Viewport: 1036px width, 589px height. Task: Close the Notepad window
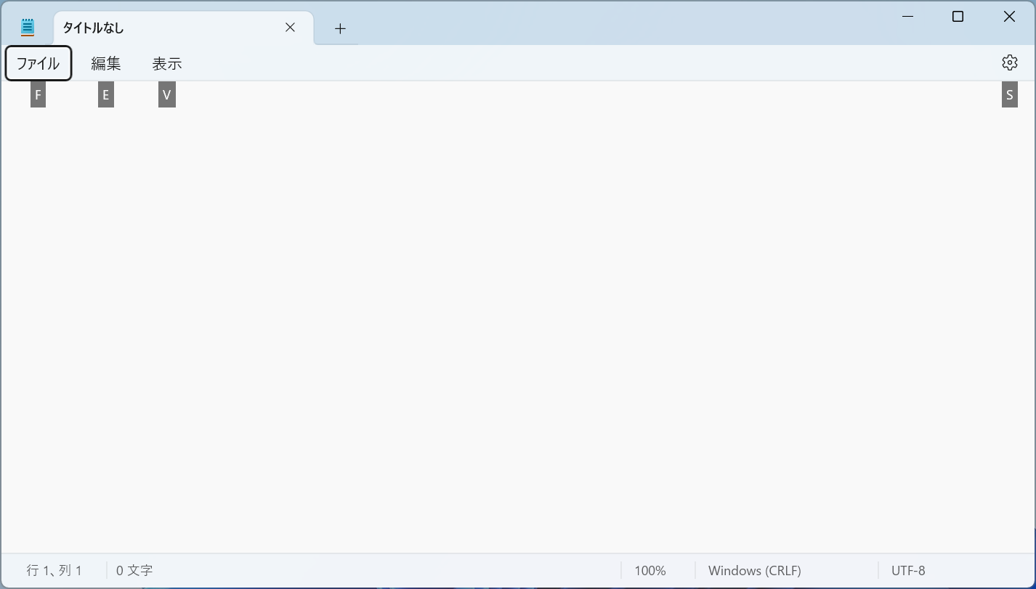point(1009,17)
